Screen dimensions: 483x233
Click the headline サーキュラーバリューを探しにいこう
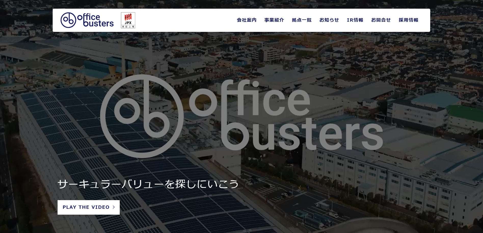tap(148, 184)
